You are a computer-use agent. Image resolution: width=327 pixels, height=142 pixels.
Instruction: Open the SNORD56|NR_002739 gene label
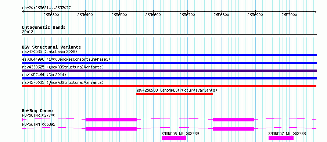(180, 134)
